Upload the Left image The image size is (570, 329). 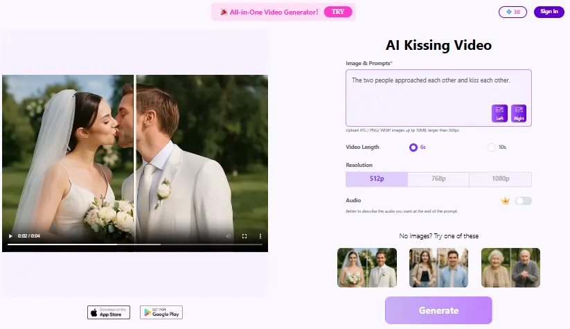point(499,114)
